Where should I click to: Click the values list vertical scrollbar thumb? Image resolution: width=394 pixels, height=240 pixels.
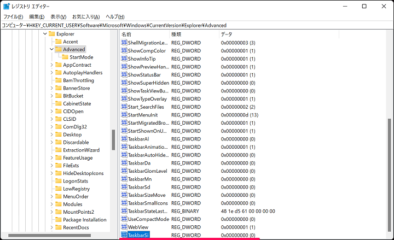389,175
